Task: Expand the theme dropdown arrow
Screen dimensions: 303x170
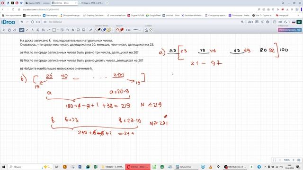Action: [289, 22]
